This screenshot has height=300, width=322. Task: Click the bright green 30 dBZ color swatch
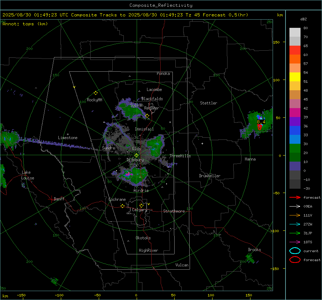(295, 148)
